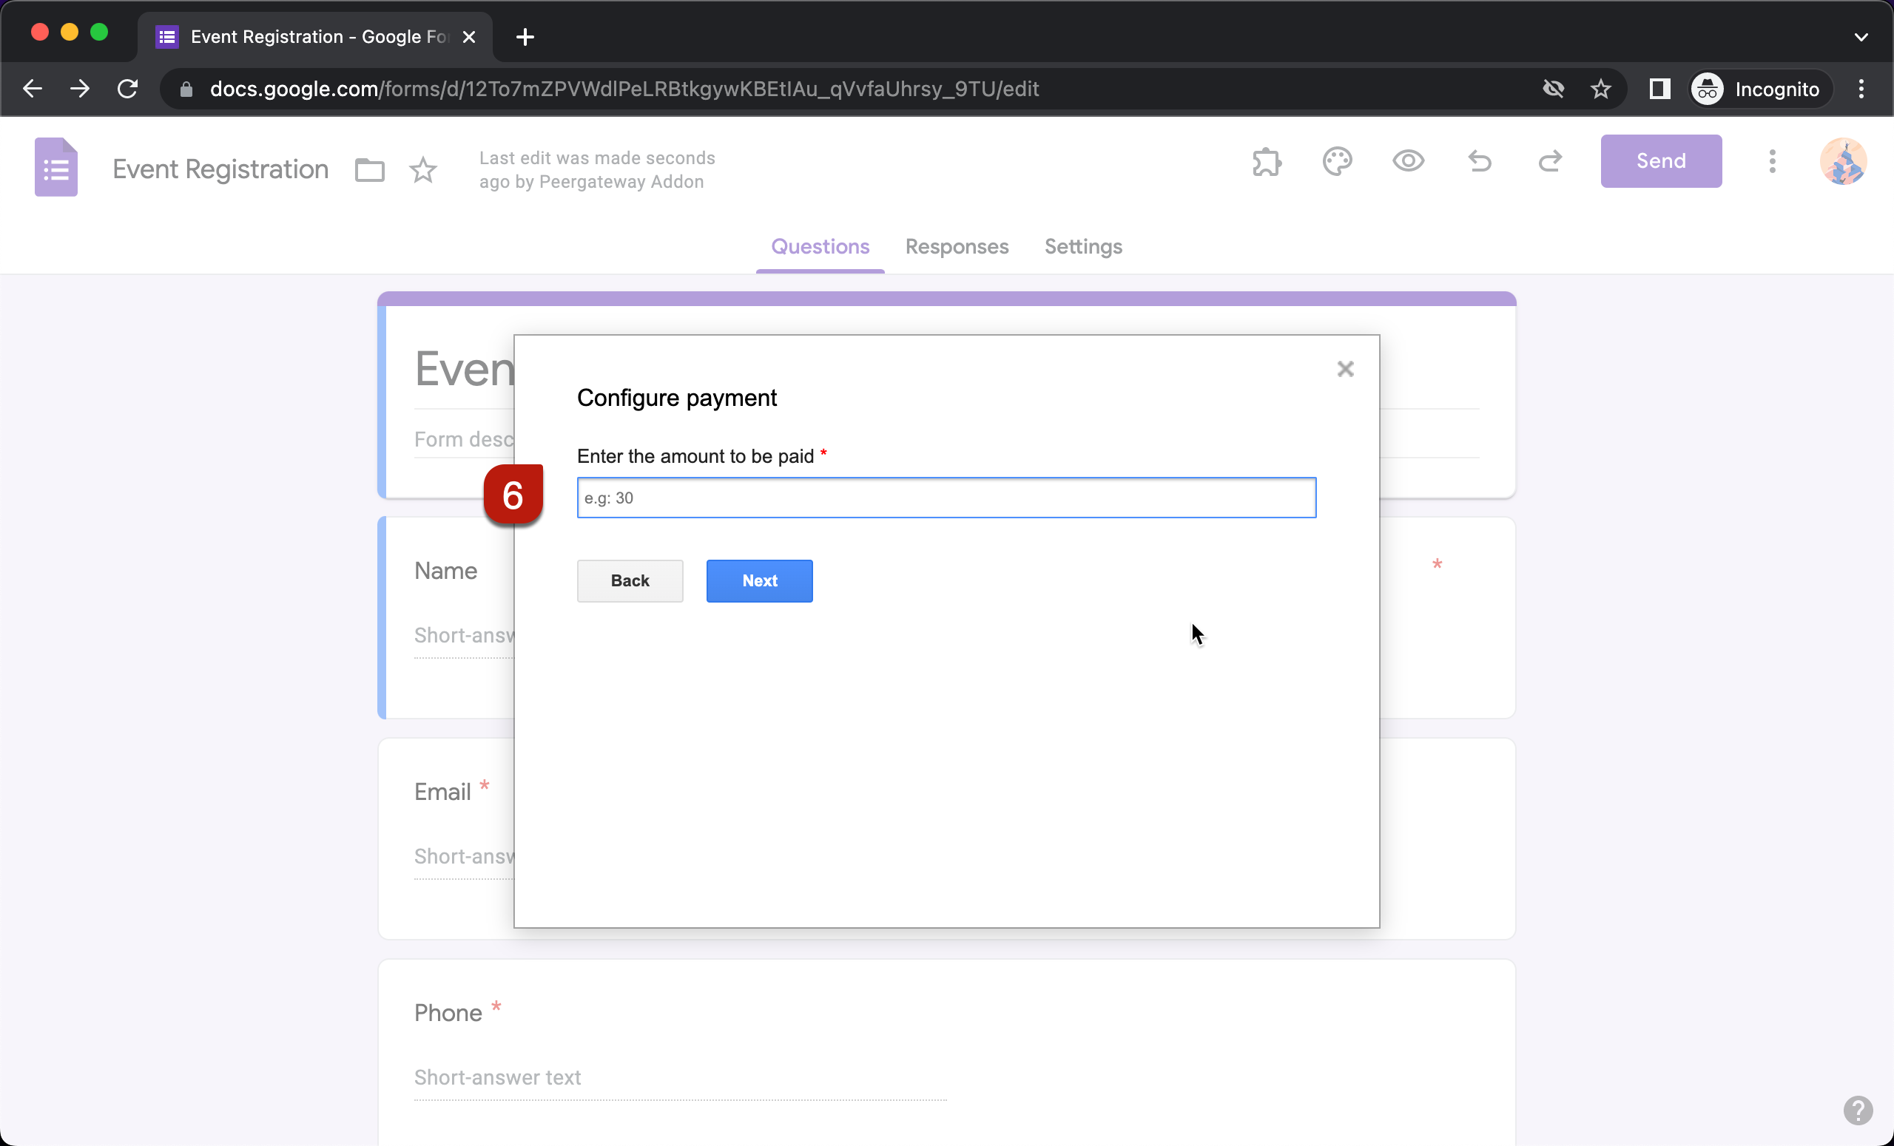
Task: Move form to folder icon
Action: 370,170
